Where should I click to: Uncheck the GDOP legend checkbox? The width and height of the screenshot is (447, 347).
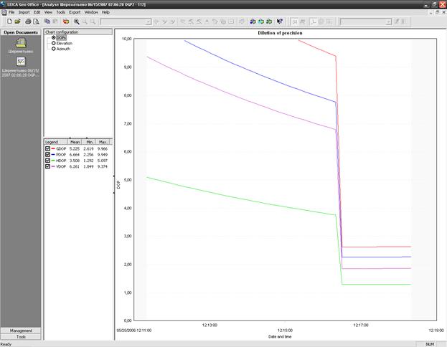(x=49, y=148)
